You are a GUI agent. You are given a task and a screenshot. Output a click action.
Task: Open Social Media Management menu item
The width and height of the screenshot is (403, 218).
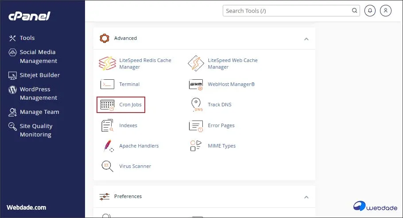pos(39,57)
